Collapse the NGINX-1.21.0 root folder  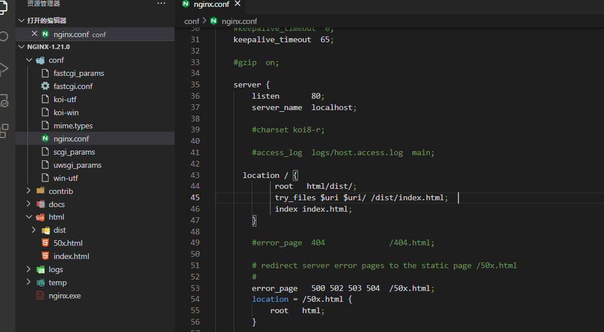click(22, 47)
